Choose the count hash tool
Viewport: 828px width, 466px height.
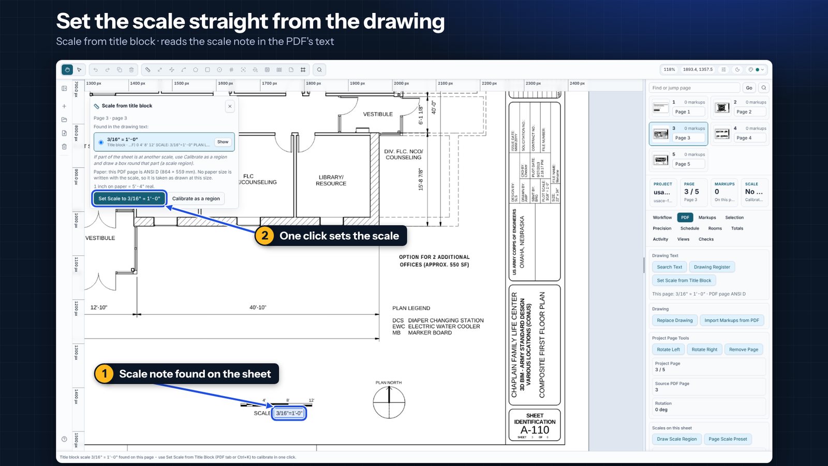231,69
